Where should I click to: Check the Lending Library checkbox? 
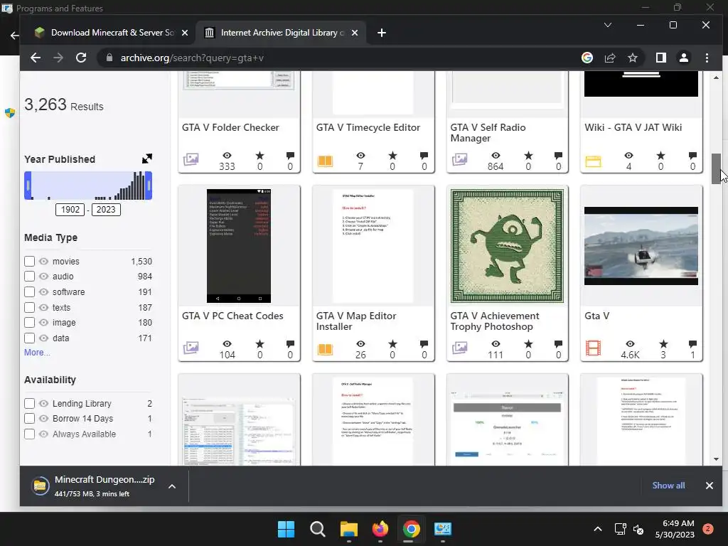coord(29,404)
